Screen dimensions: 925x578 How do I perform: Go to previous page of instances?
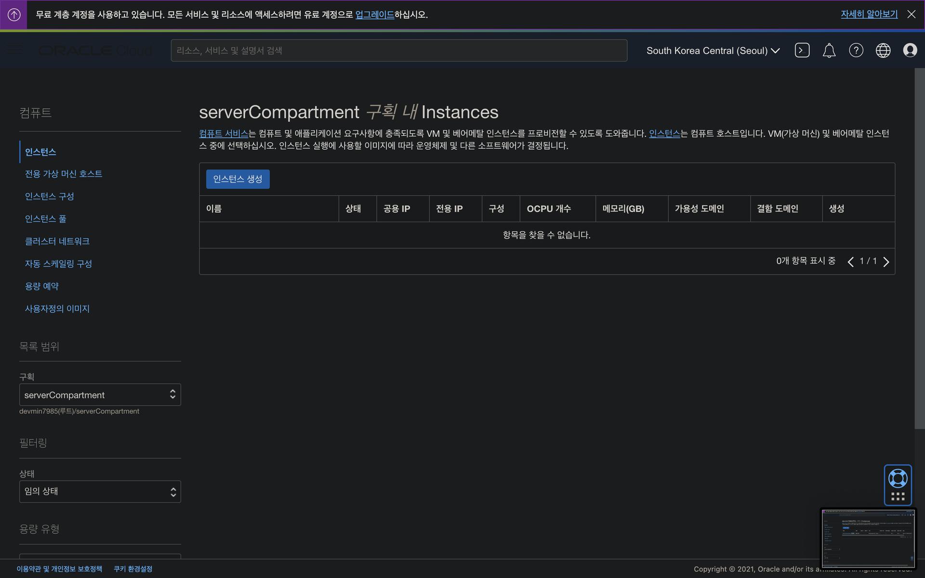[x=850, y=262]
